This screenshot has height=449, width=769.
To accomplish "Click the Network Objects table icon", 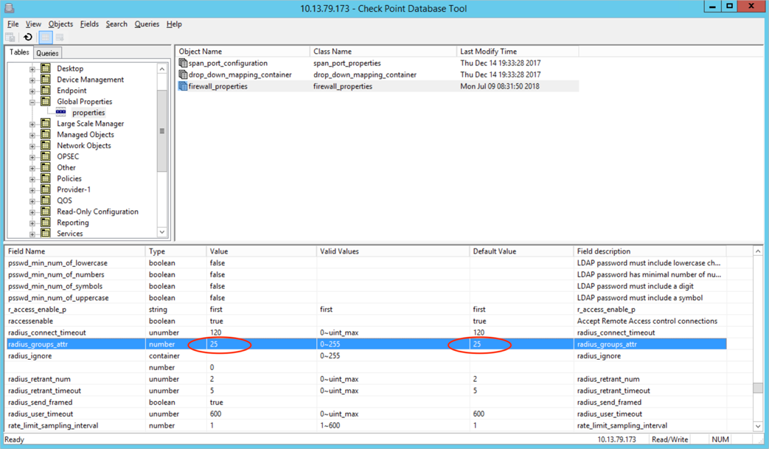I will click(46, 145).
